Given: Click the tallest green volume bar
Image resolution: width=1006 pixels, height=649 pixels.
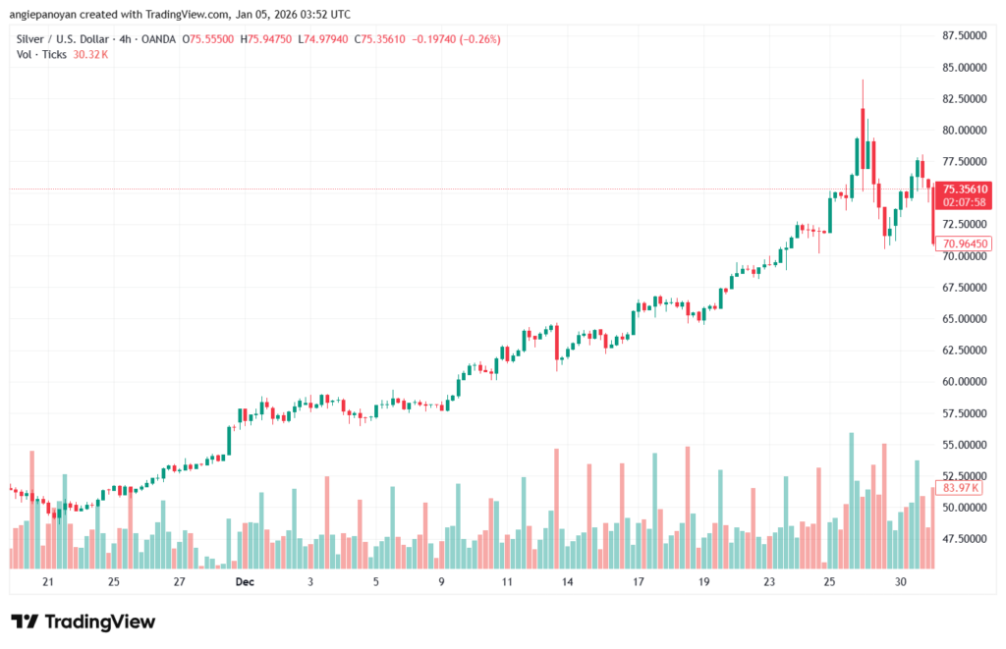Looking at the screenshot, I should point(852,501).
